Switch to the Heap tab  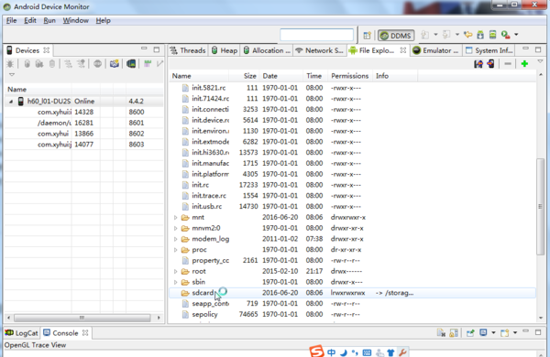click(225, 50)
